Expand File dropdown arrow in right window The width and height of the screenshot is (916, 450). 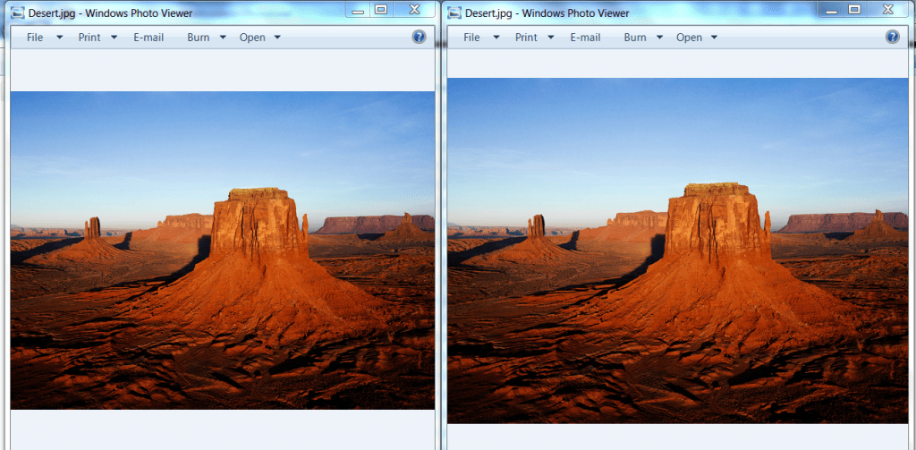pyautogui.click(x=496, y=38)
